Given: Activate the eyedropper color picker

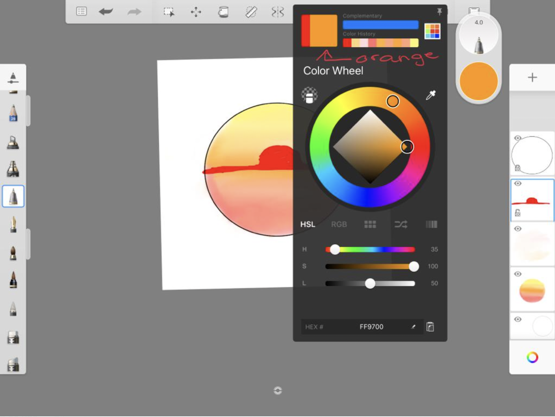Looking at the screenshot, I should 431,95.
